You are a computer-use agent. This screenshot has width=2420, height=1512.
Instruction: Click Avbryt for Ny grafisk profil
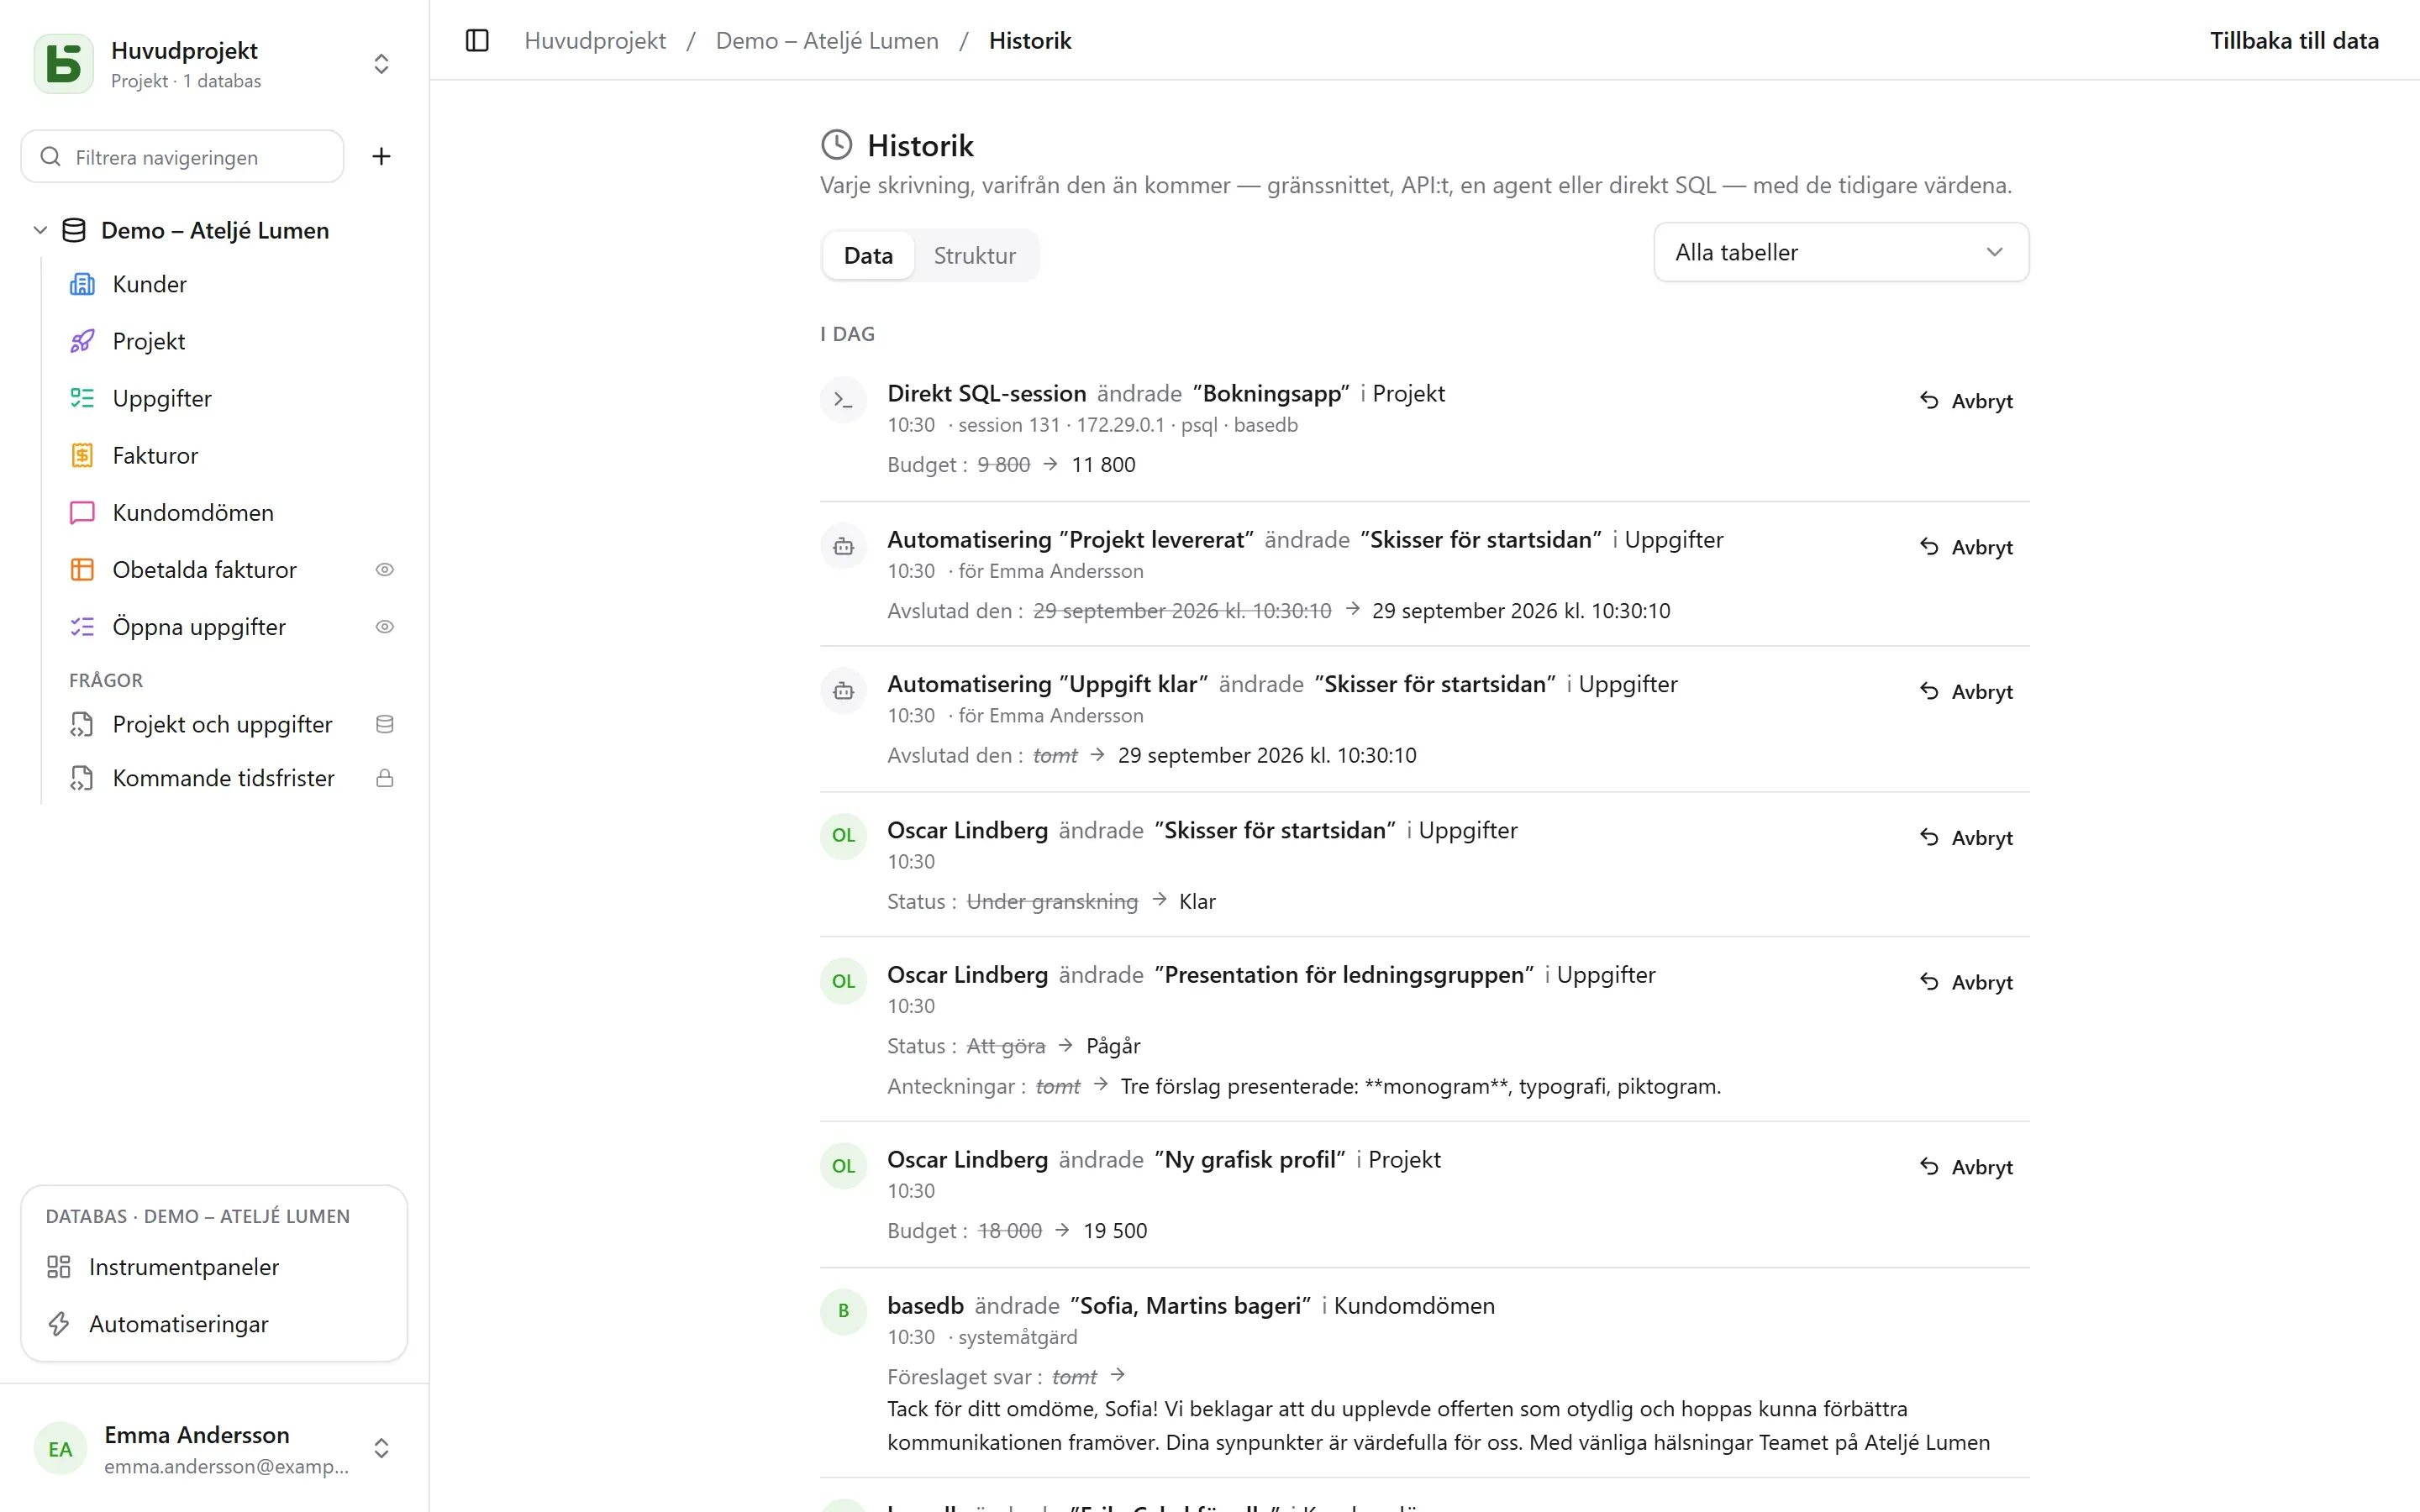[1966, 1167]
